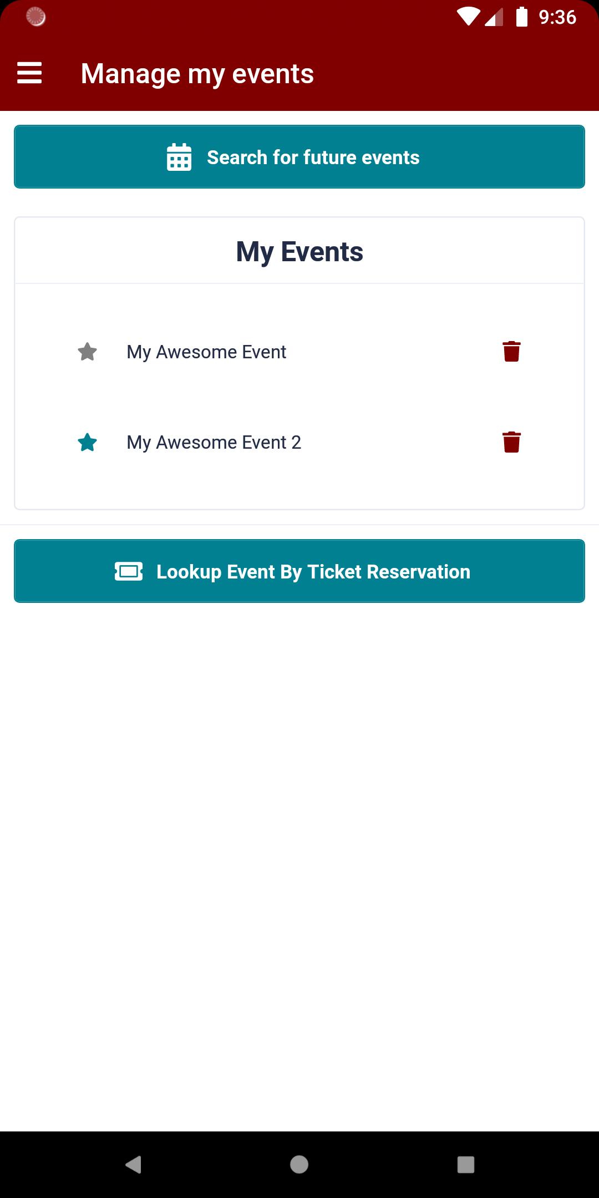Open the My Awesome Event 2 entry

click(x=214, y=443)
